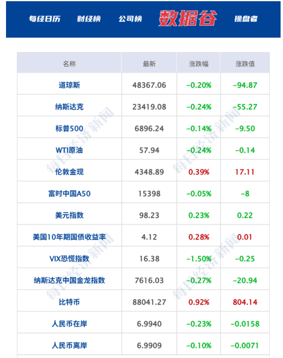Click the VIX恐慌指数 link
The height and width of the screenshot is (358, 283).
pos(69,258)
